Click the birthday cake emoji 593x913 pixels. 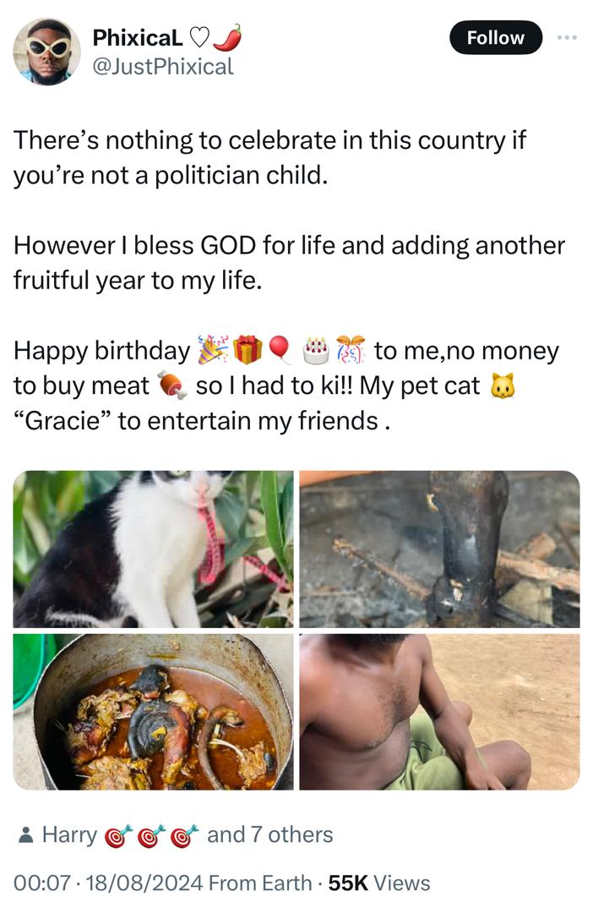(316, 349)
